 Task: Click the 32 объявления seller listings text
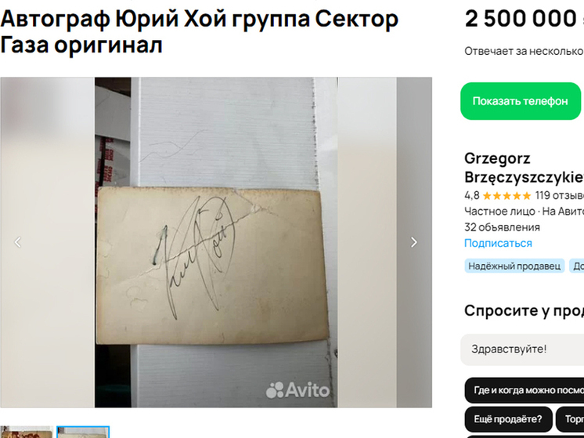(x=502, y=227)
